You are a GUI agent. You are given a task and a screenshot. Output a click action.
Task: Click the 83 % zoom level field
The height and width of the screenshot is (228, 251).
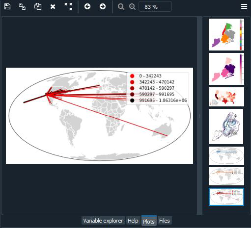155,7
